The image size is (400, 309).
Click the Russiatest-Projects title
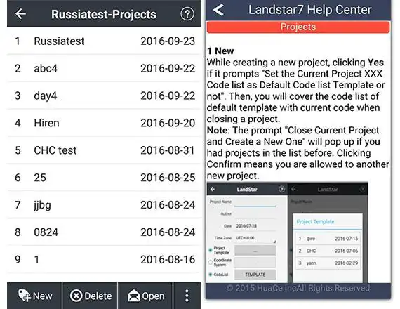click(104, 14)
